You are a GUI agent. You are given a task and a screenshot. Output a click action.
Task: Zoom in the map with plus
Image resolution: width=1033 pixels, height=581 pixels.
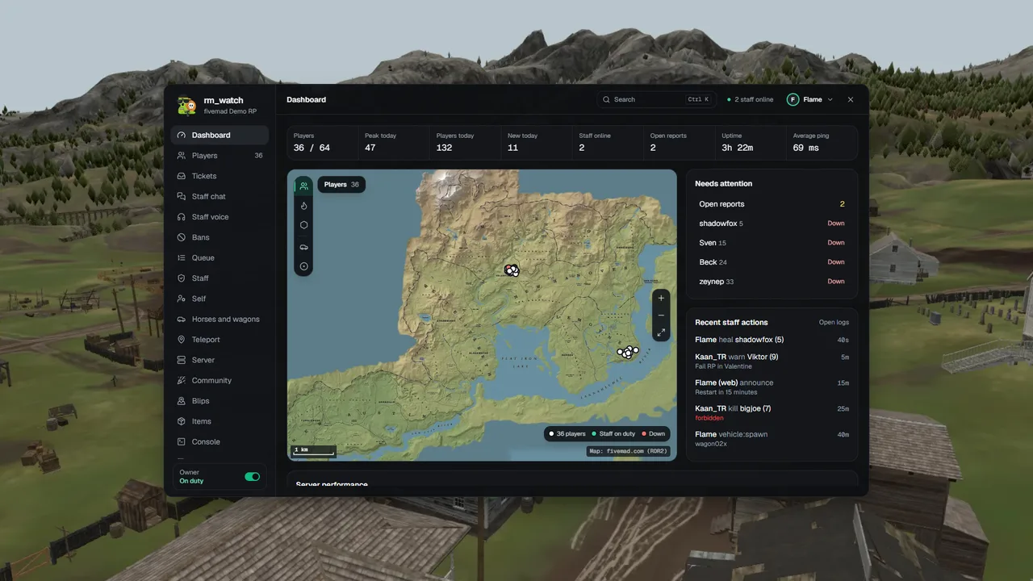661,298
